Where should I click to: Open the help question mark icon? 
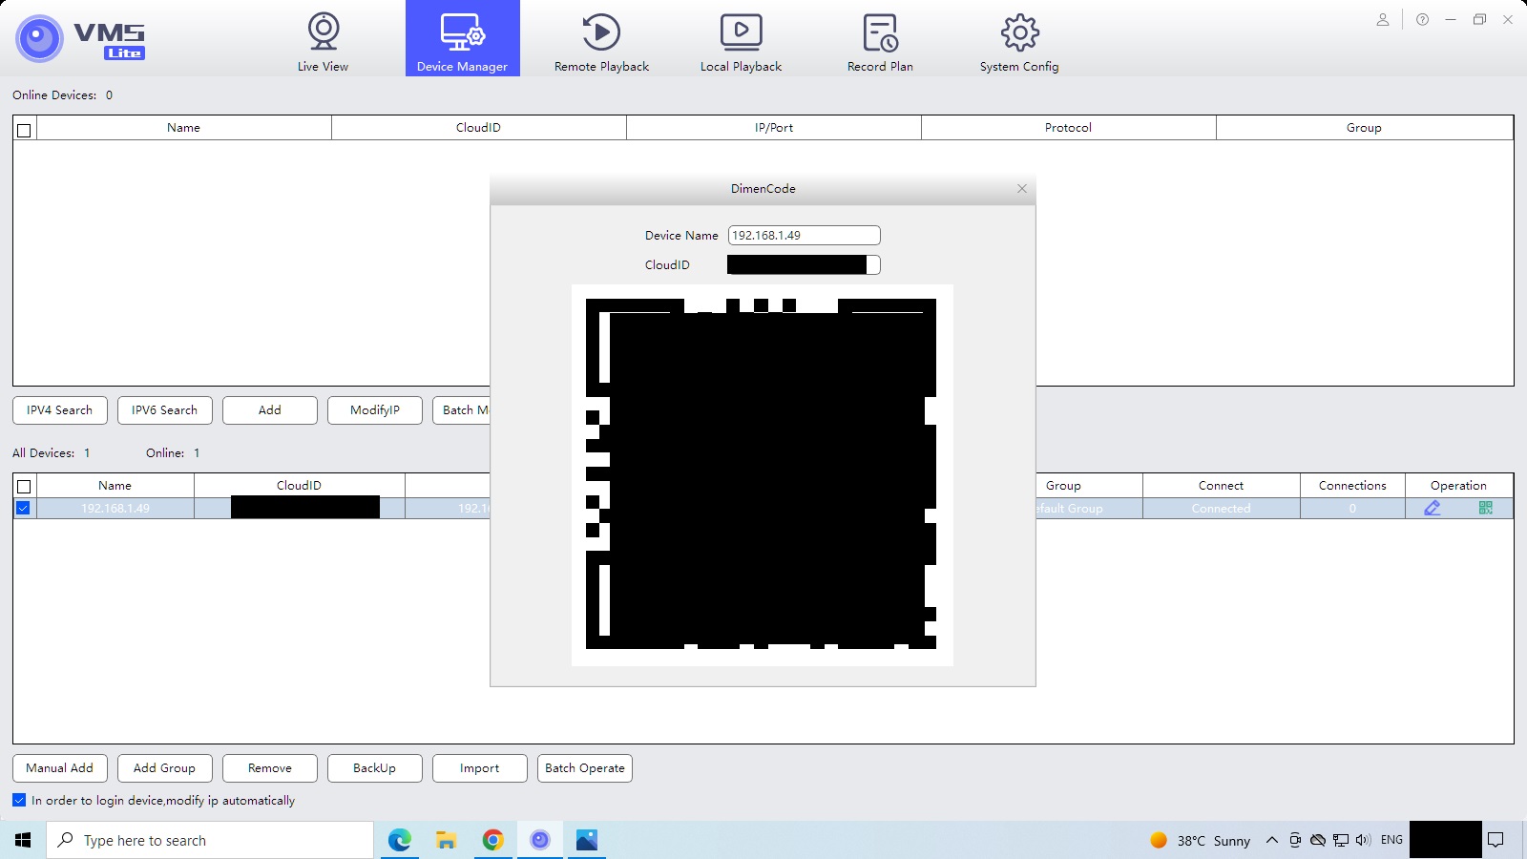[x=1422, y=20]
